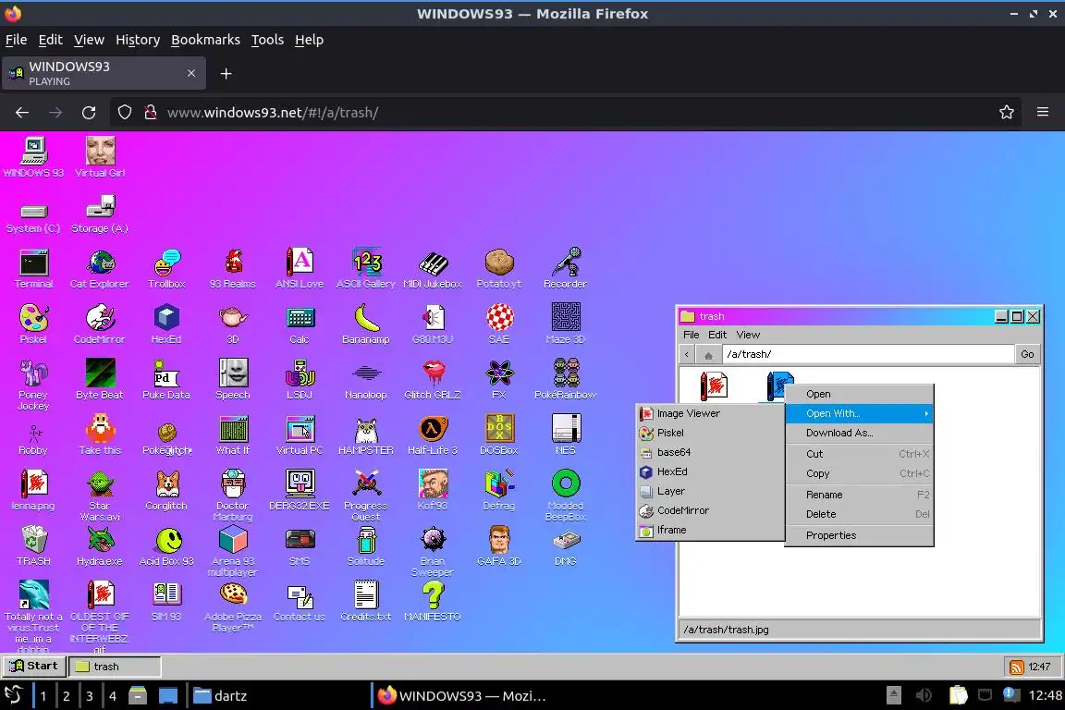
Task: Open Storage (A:) drive icon
Action: [x=100, y=214]
